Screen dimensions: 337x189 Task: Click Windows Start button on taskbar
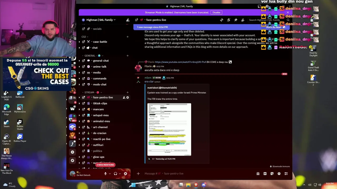[x=133, y=185]
